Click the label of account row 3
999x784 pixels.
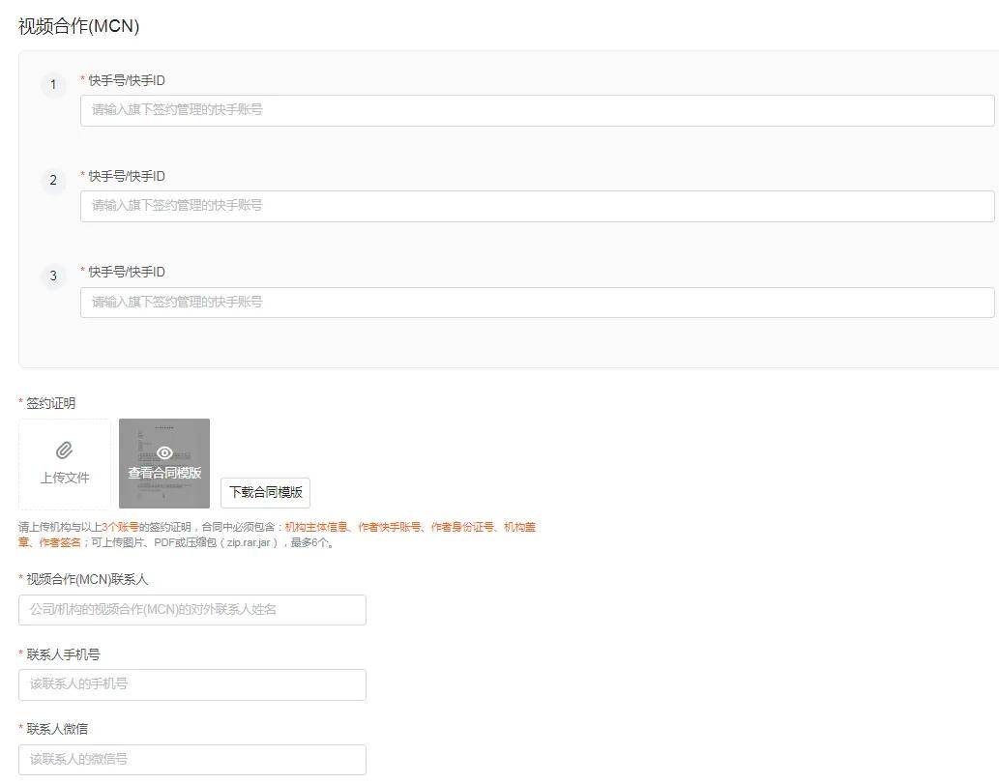[126, 272]
